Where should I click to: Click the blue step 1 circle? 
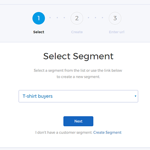(x=39, y=18)
